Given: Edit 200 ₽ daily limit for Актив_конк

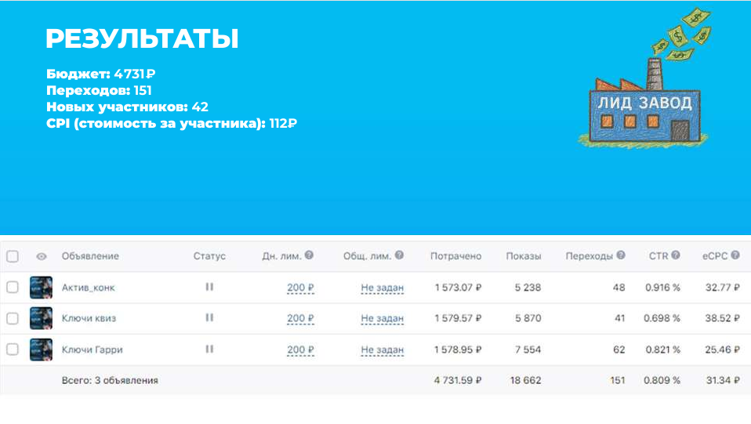Looking at the screenshot, I should click(300, 288).
